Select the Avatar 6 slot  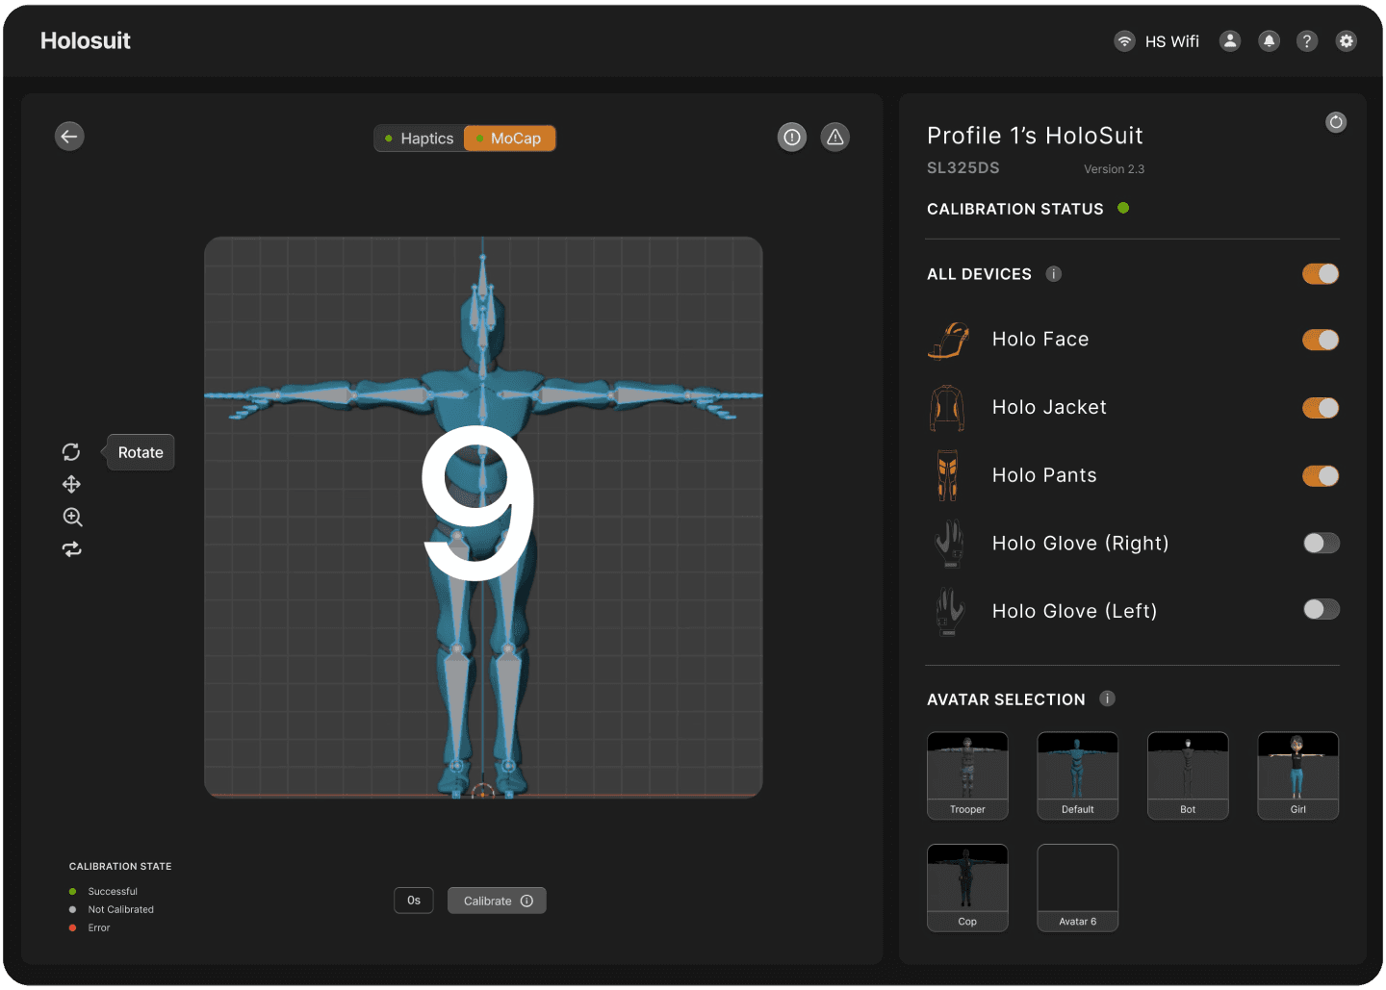1078,888
